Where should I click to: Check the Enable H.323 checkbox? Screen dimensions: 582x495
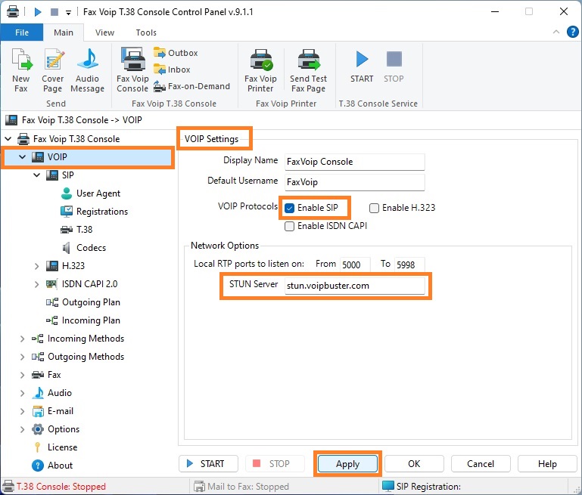(x=374, y=209)
